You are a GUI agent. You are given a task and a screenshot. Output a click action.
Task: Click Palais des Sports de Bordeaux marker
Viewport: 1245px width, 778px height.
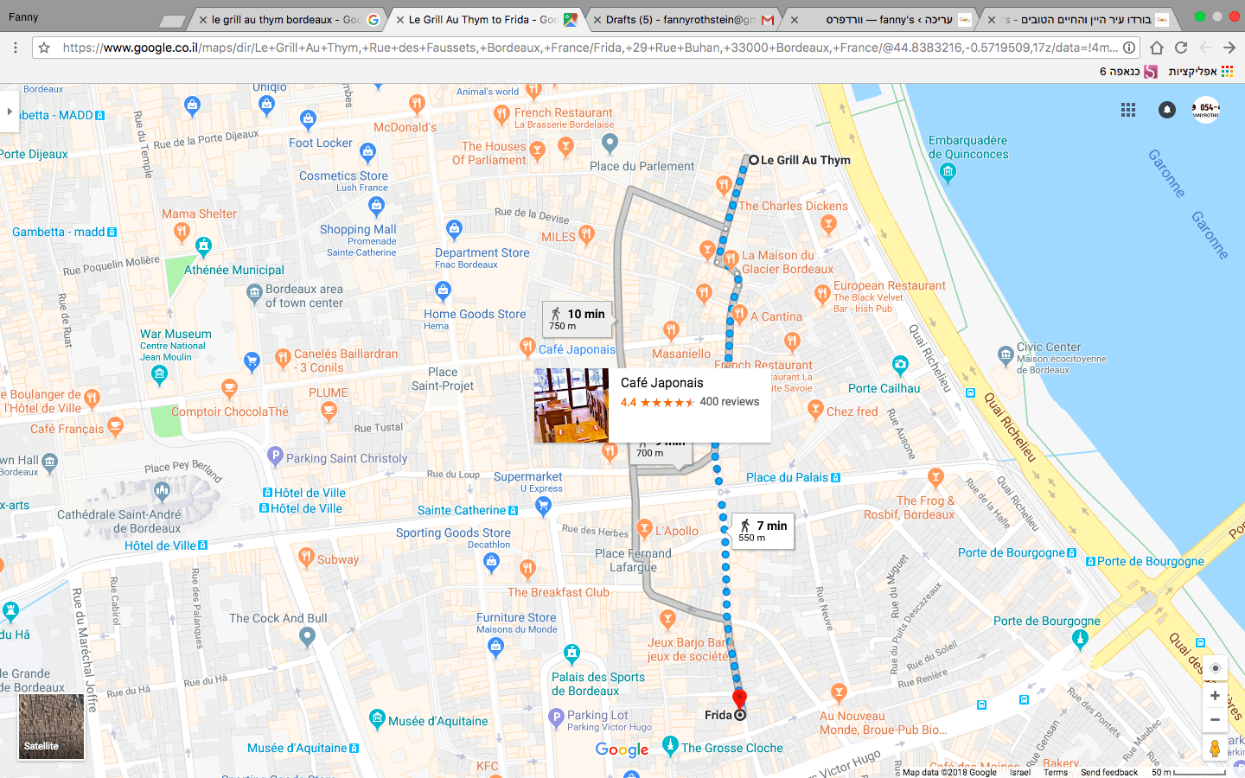point(571,654)
